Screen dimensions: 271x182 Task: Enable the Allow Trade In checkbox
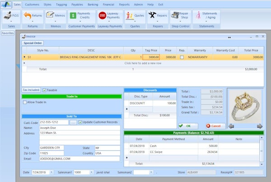click(x=25, y=102)
